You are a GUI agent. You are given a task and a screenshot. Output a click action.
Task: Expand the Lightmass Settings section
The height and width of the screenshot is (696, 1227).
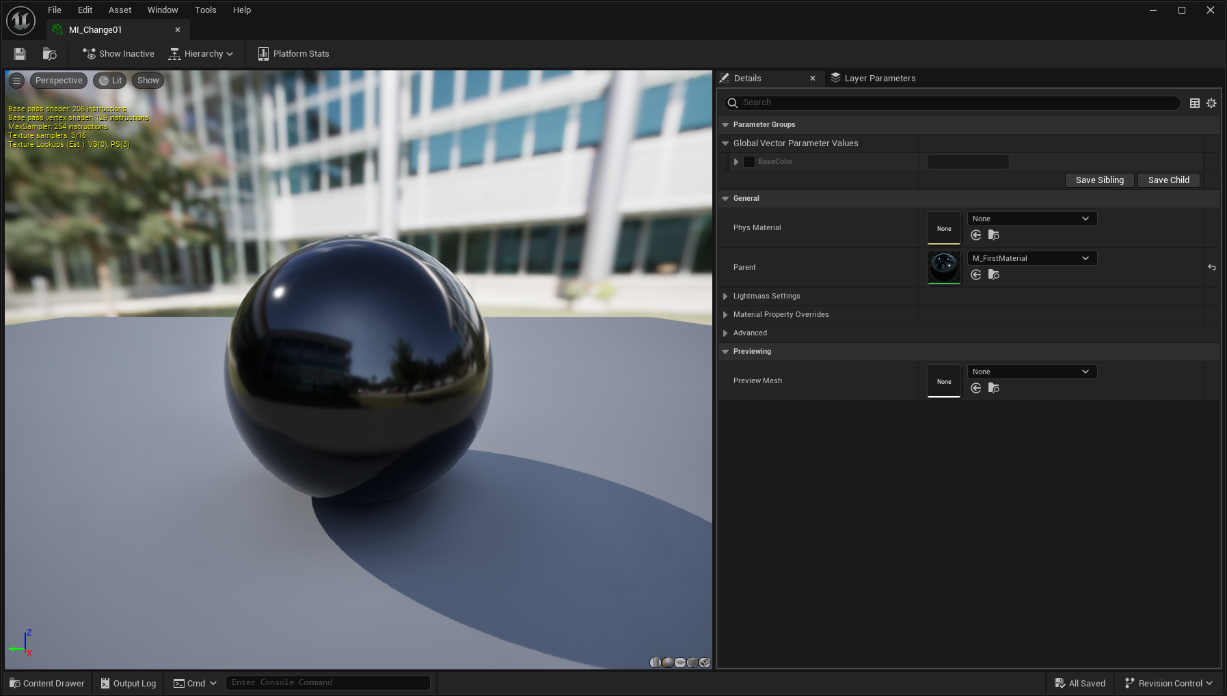click(725, 296)
